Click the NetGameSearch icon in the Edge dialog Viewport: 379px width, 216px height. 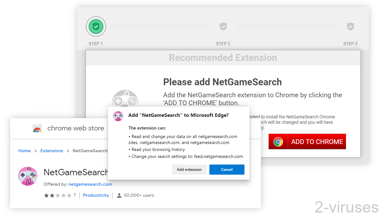pos(117,116)
